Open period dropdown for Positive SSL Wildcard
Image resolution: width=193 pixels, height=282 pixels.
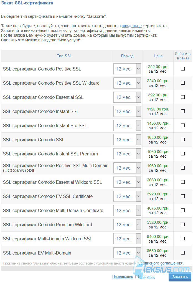click(x=127, y=83)
